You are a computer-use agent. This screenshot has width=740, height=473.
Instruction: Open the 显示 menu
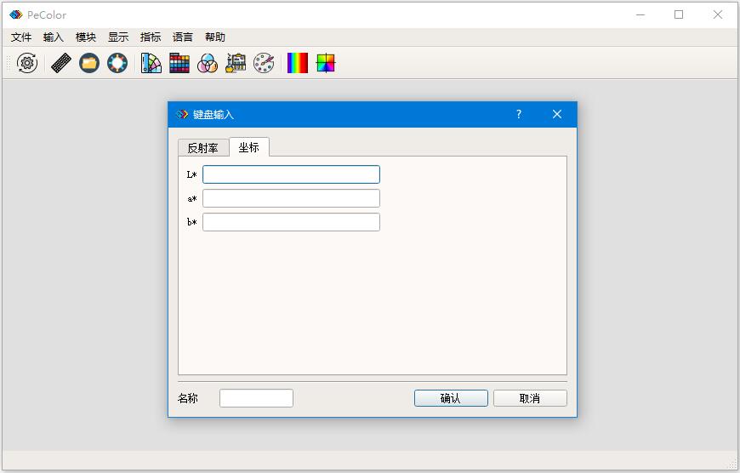(x=118, y=37)
